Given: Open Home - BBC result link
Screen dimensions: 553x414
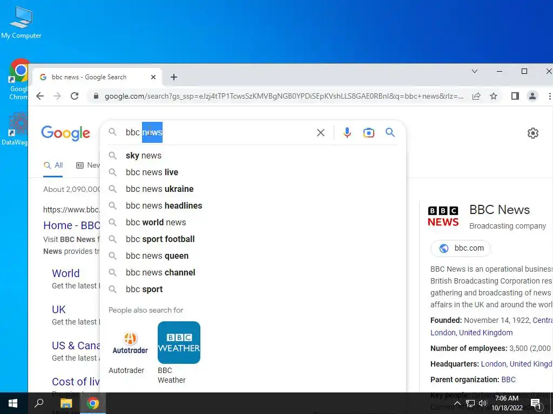Looking at the screenshot, I should pos(72,225).
